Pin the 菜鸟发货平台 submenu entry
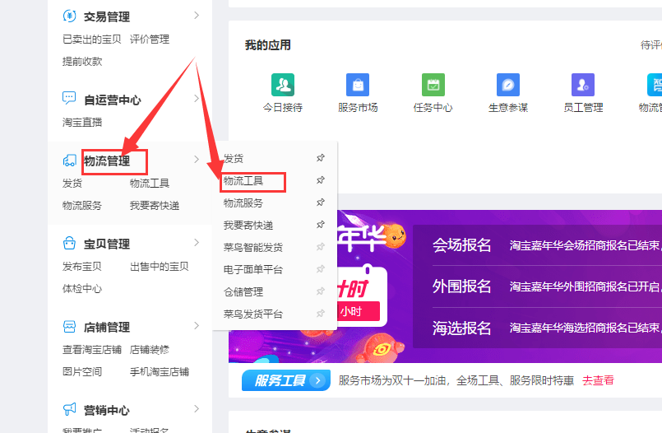Screen dimensions: 662x433 click(x=321, y=314)
